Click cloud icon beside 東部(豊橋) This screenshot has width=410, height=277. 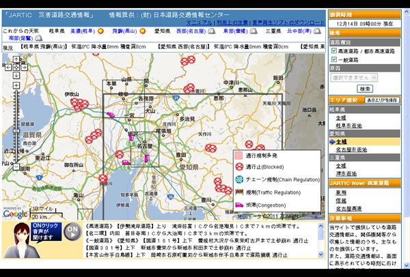pyautogui.click(x=254, y=31)
